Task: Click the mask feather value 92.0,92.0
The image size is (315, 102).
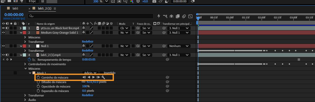Action: click(x=92, y=82)
